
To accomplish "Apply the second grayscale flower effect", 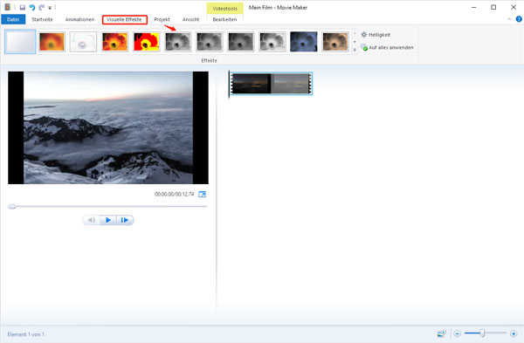I will [210, 42].
